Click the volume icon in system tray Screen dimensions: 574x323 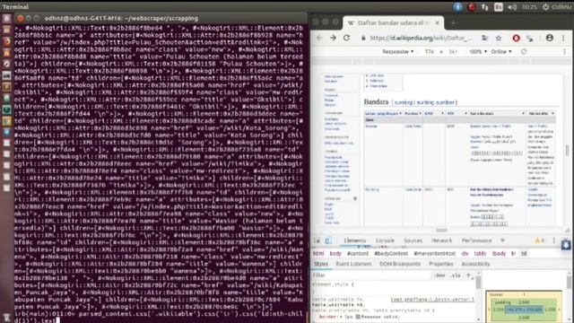tap(512, 7)
